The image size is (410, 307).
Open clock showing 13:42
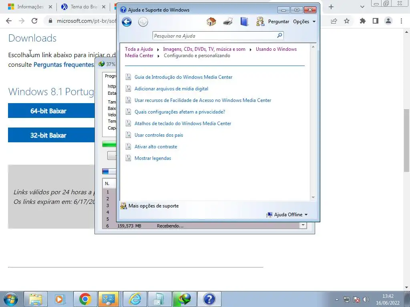coord(388,299)
